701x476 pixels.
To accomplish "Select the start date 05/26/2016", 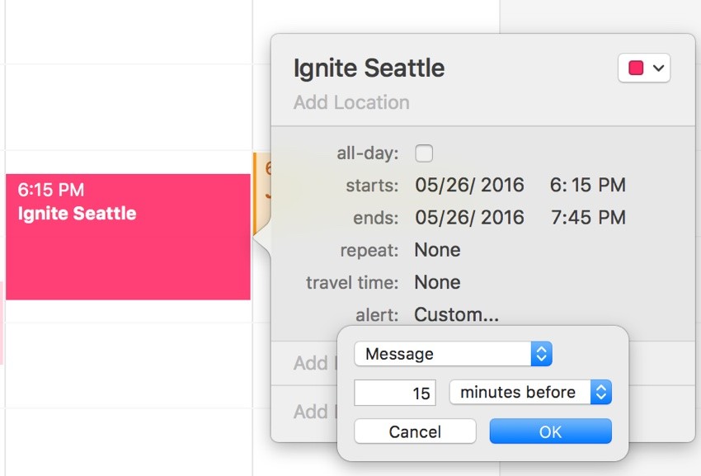I will click(x=469, y=185).
